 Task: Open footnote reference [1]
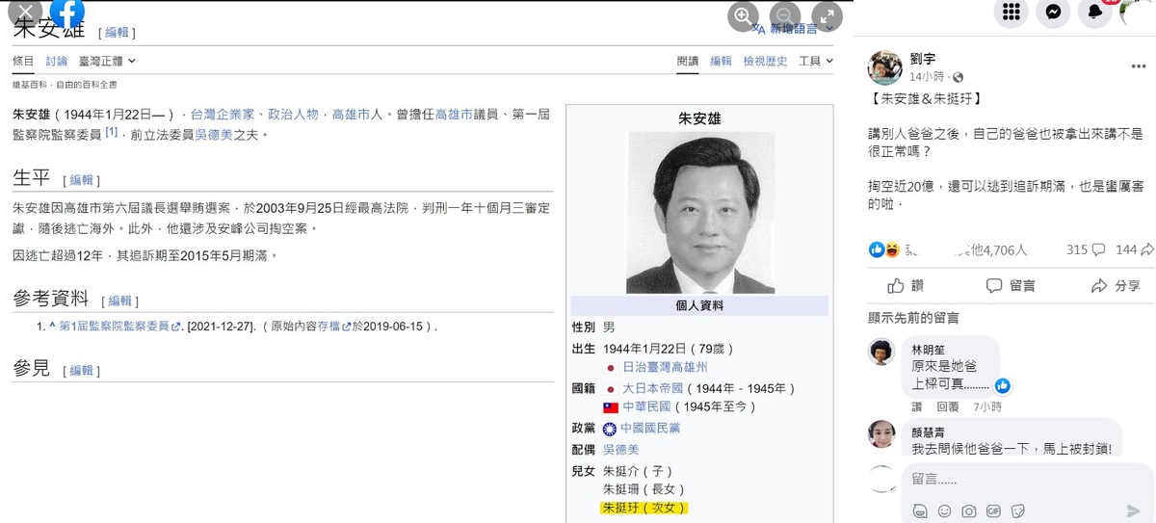[111, 132]
